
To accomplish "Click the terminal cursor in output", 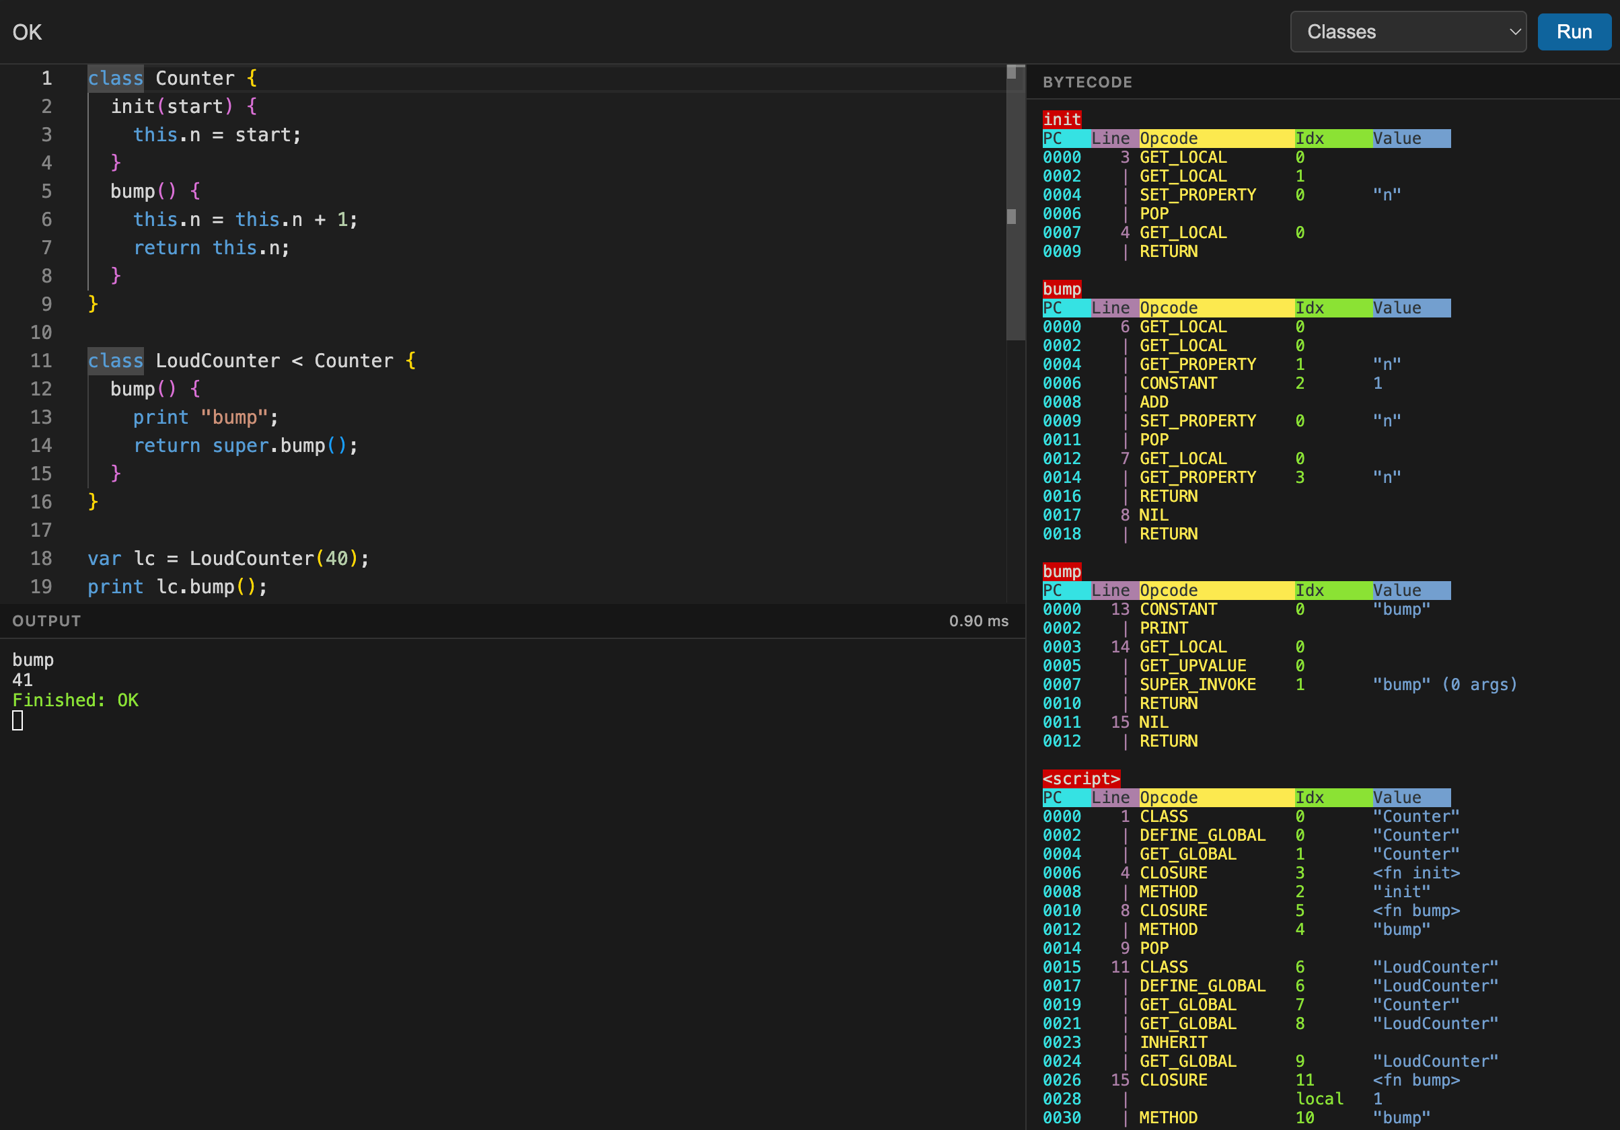I will point(17,720).
